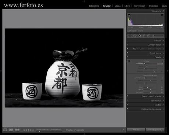169x135 pixels.
Task: Toggle the Efectos panel switch
Action: [127, 104]
